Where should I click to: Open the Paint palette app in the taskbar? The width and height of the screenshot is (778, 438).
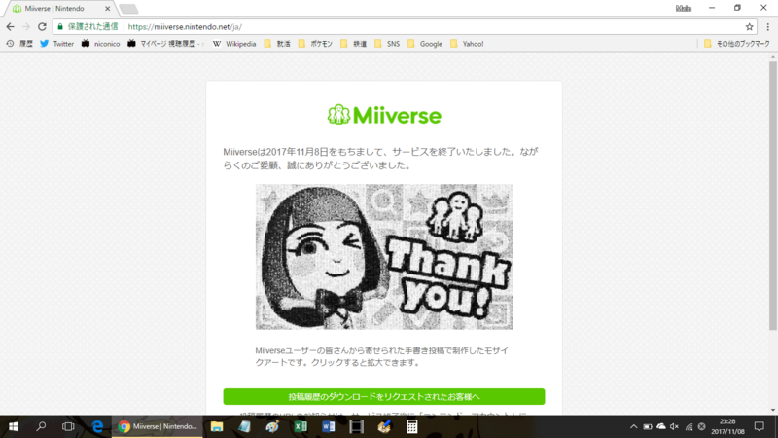point(272,426)
